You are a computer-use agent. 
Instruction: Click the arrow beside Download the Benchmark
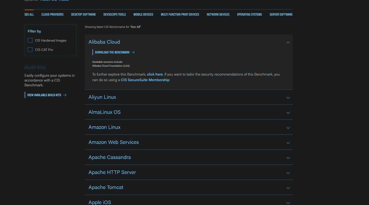pyautogui.click(x=133, y=52)
